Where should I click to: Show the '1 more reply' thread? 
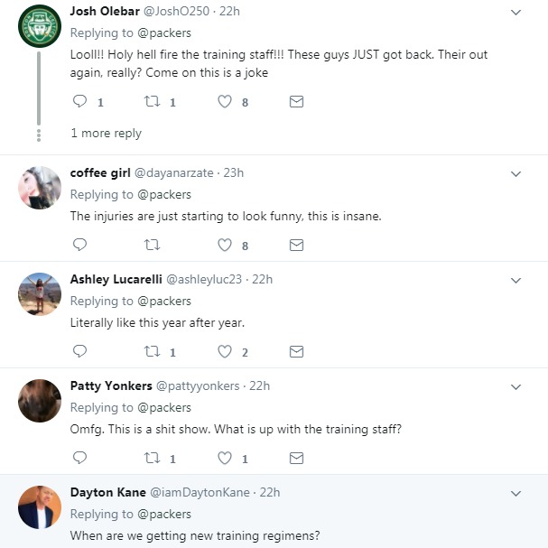pyautogui.click(x=106, y=134)
